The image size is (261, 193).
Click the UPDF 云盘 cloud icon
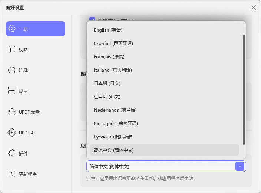click(x=12, y=112)
